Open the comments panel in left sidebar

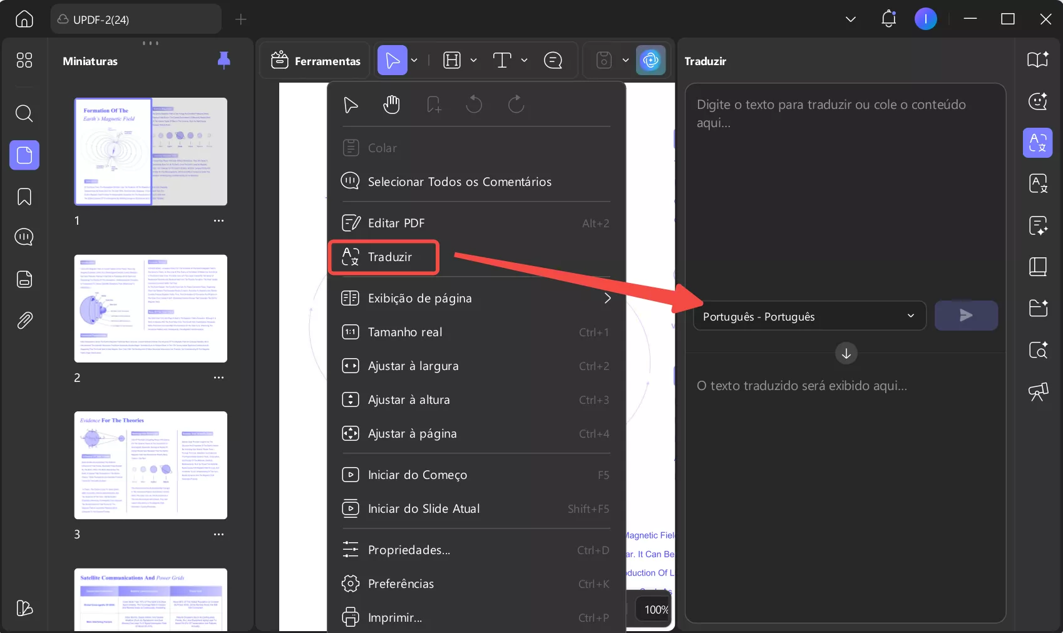24,237
